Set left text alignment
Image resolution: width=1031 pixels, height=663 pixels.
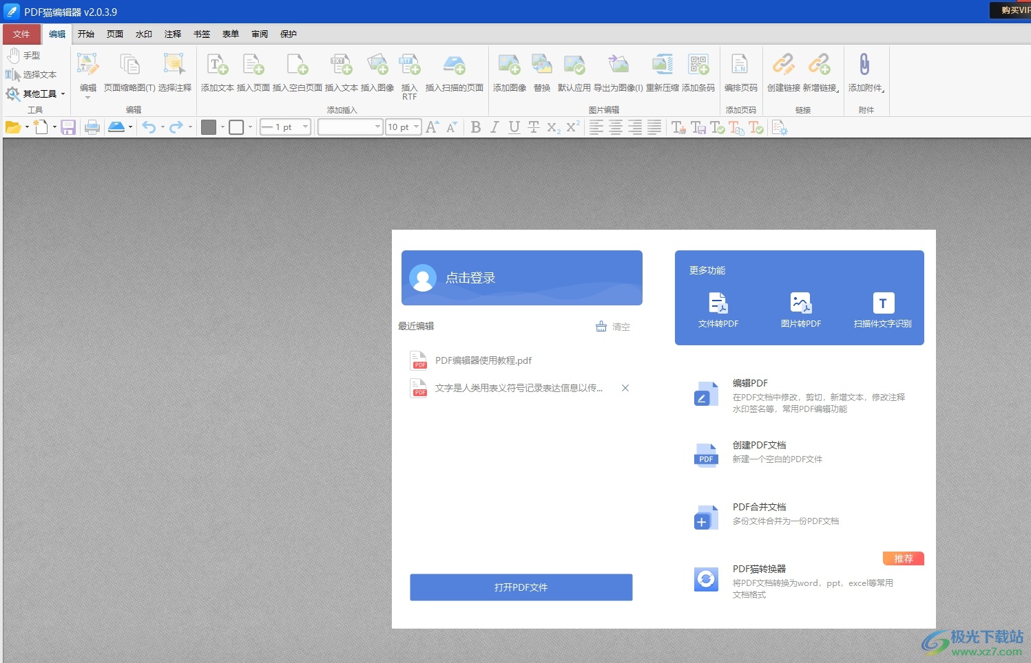coord(596,127)
